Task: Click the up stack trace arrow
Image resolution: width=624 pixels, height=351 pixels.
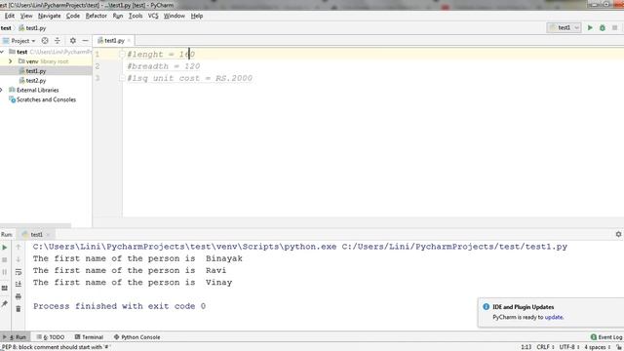Action: coord(19,247)
